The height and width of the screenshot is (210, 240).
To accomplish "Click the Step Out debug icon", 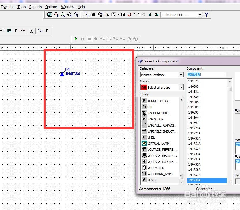I will point(116,39).
